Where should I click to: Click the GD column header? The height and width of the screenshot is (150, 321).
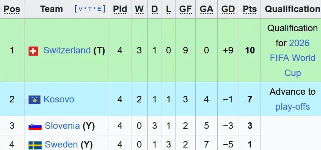tap(228, 9)
